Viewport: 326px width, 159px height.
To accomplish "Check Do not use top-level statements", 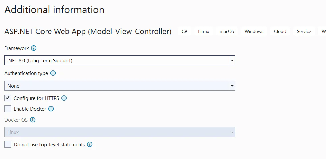I will coord(8,144).
